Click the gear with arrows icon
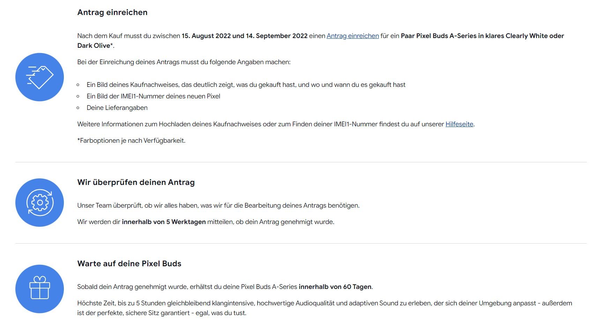This screenshot has height=320, width=600. tap(39, 203)
